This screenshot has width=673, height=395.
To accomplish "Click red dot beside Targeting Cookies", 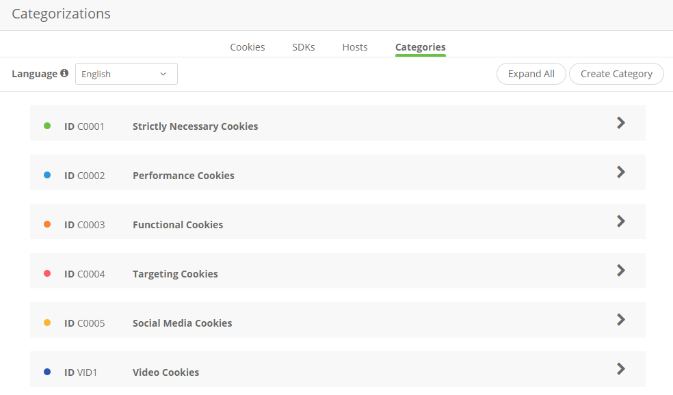I will (47, 273).
